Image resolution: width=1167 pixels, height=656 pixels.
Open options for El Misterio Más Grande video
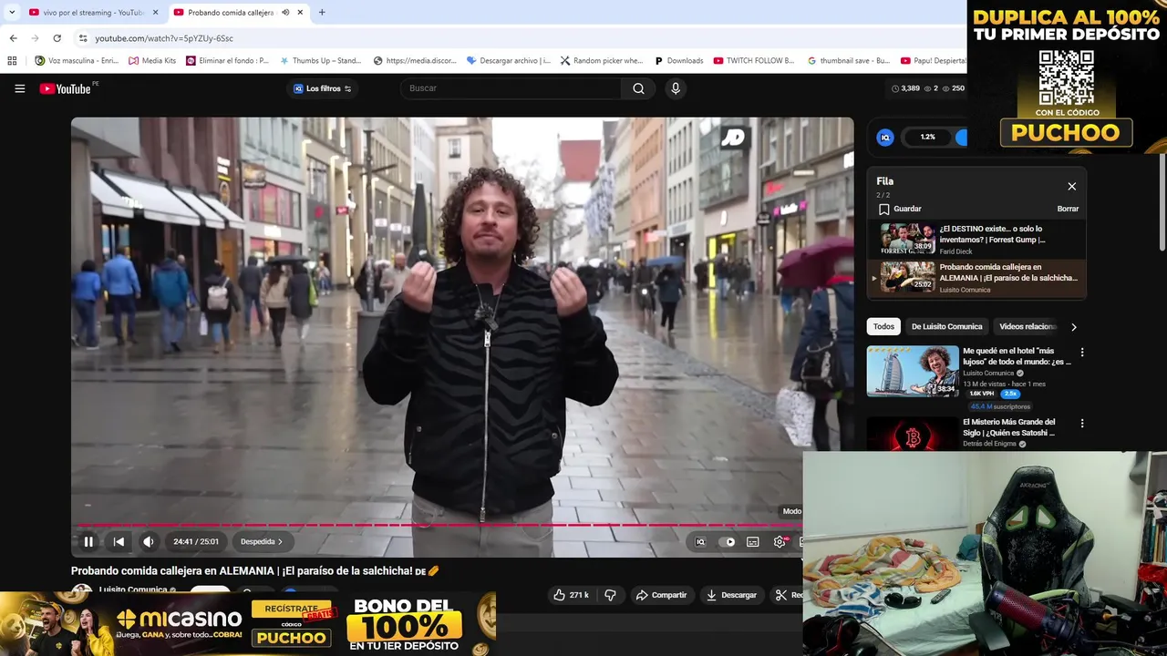click(x=1082, y=423)
